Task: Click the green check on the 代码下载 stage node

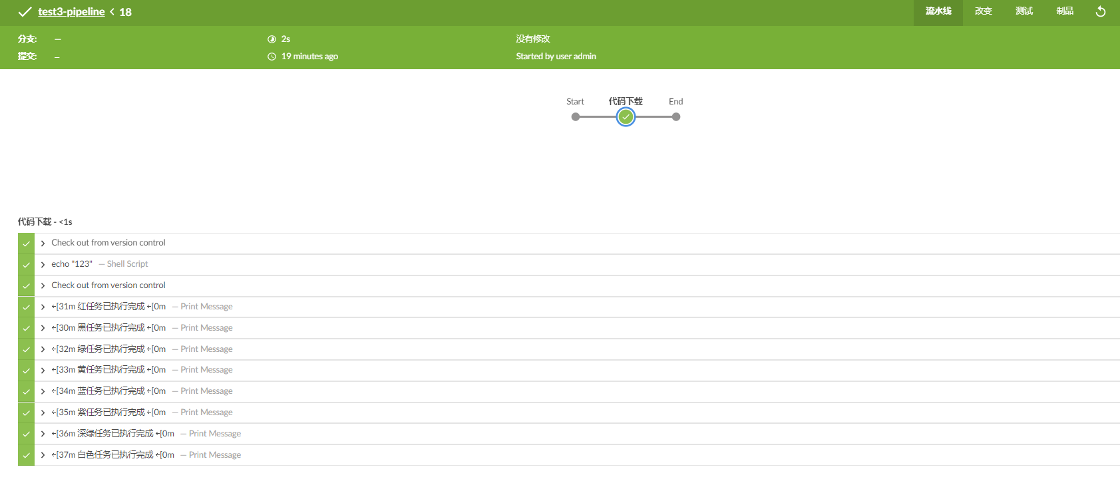Action: (x=626, y=117)
